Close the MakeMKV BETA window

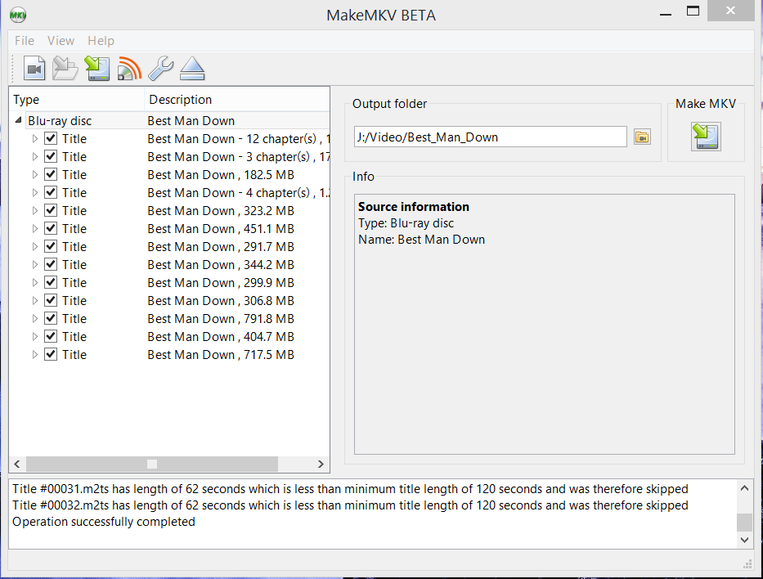[x=730, y=10]
